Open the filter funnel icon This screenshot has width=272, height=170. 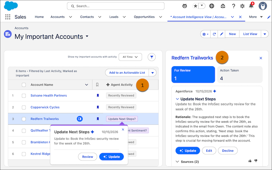pos(152,57)
